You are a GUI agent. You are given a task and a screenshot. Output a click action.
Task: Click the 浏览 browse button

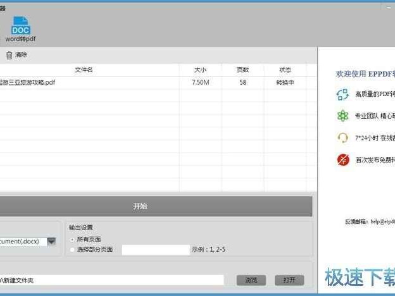[251, 280]
